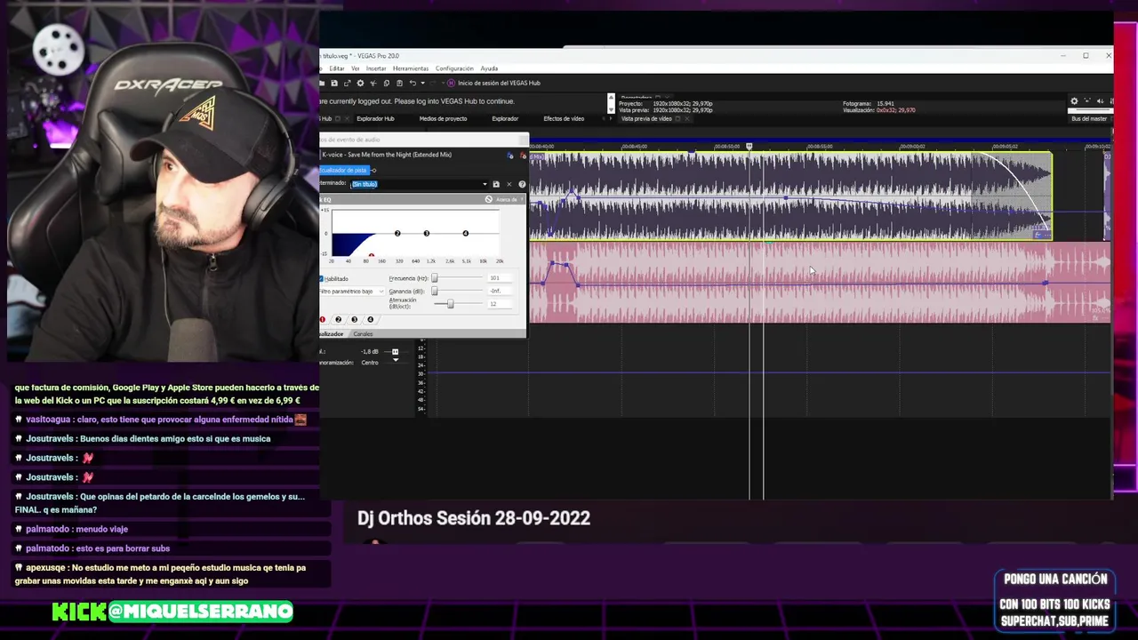This screenshot has width=1138, height=640.
Task: Click the undo arrow in toolbar
Action: pyautogui.click(x=412, y=83)
